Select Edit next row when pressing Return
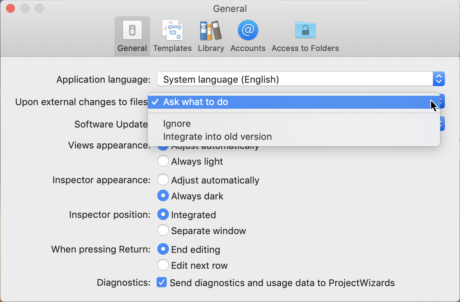Screen dimensions: 460x302 coord(163,265)
